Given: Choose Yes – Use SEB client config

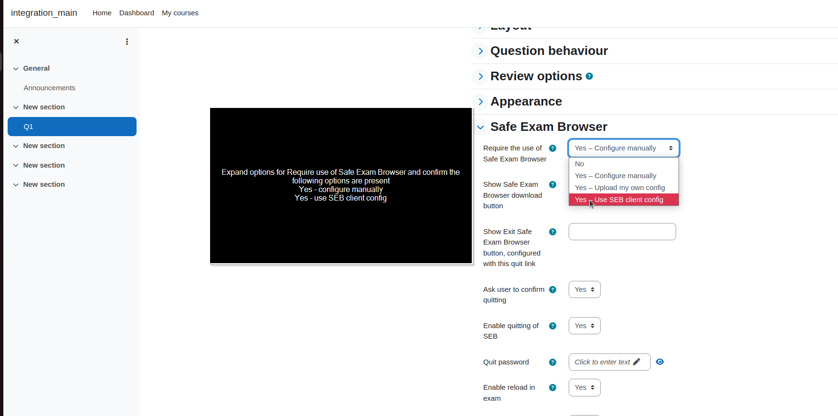Looking at the screenshot, I should point(624,200).
